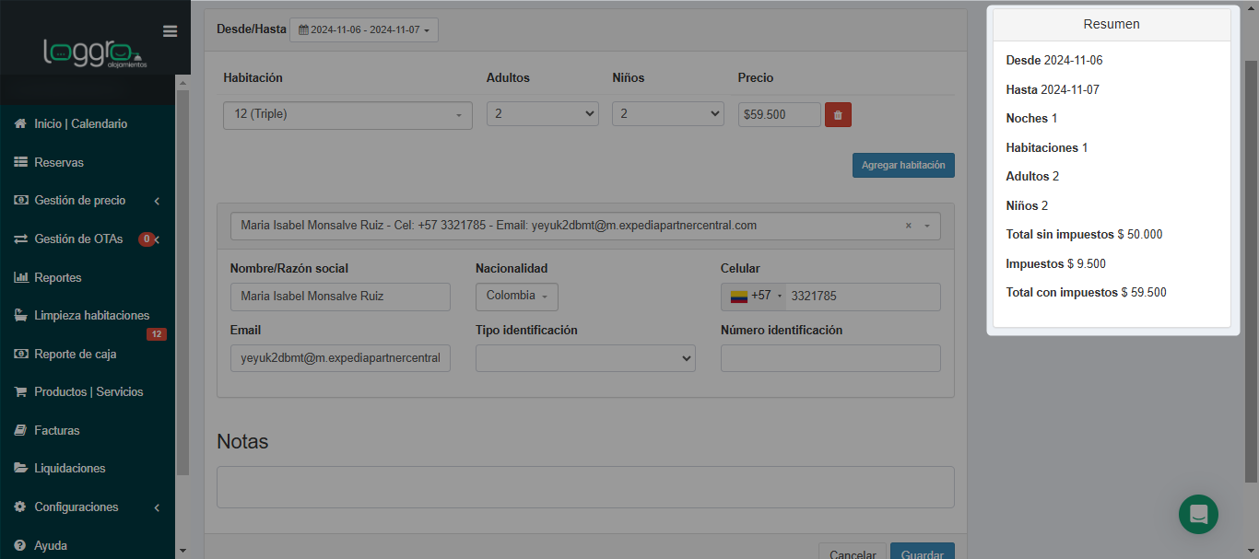Delete the room row with trash icon
Viewport: 1259px width, 559px height.
coord(838,115)
